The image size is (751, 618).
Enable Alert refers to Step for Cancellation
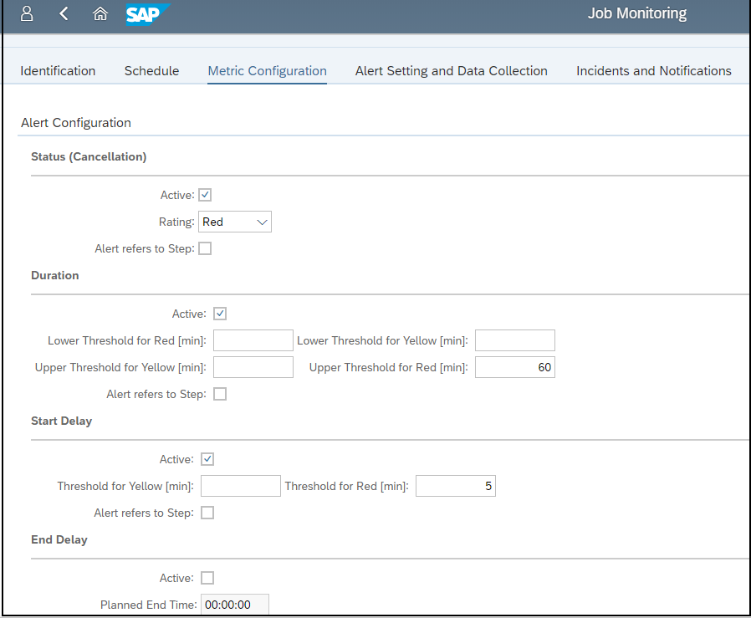[205, 248]
